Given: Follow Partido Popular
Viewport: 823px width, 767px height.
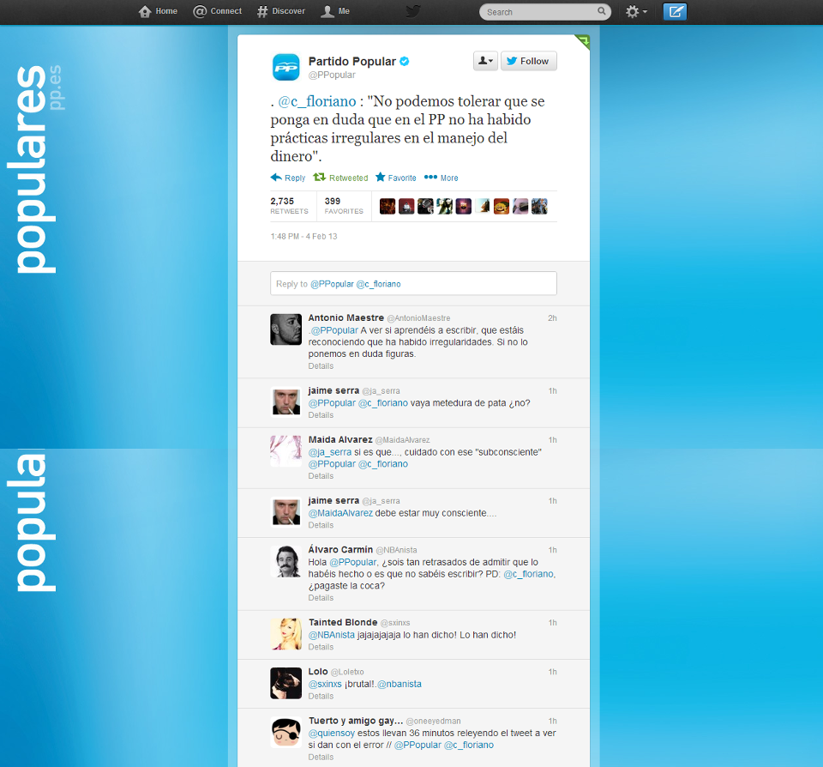Looking at the screenshot, I should pyautogui.click(x=529, y=61).
